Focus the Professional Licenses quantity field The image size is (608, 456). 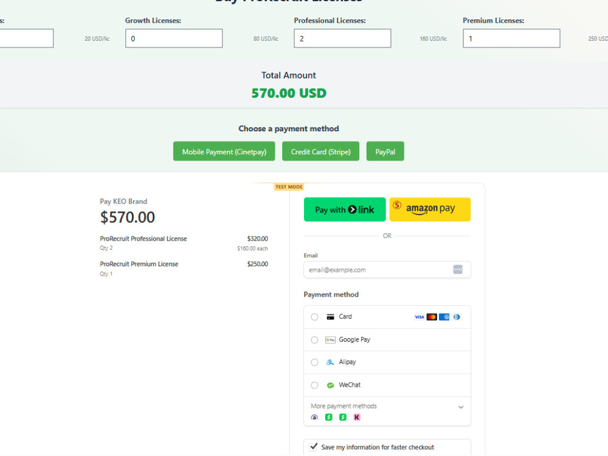pos(342,38)
